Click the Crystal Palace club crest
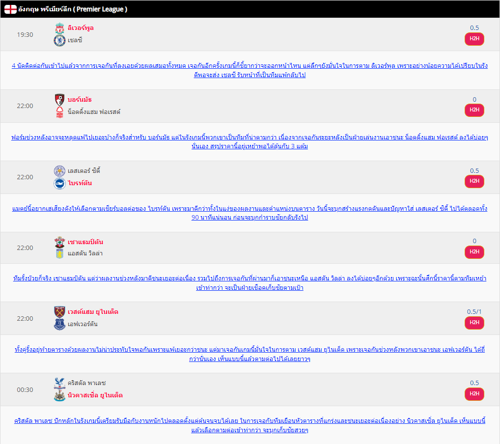The image size is (500, 444). pos(59,383)
